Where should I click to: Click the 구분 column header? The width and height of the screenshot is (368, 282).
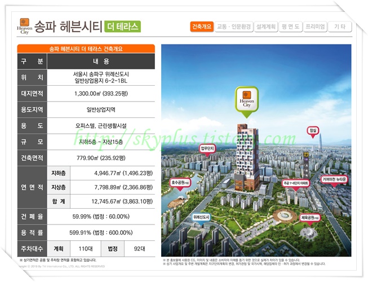click(x=32, y=61)
